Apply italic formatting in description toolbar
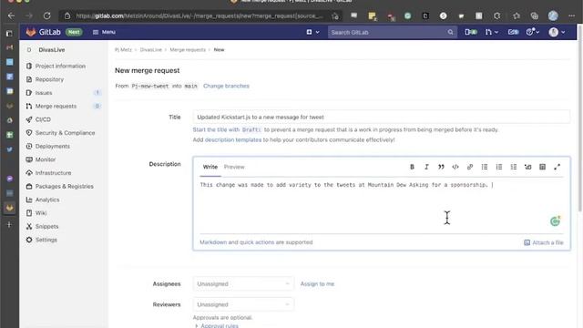Viewport: 583px width, 328px height. tap(426, 167)
